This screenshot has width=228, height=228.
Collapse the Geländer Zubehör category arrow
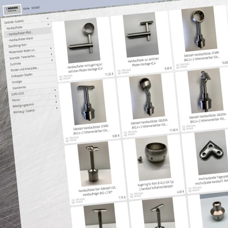coord(48,18)
